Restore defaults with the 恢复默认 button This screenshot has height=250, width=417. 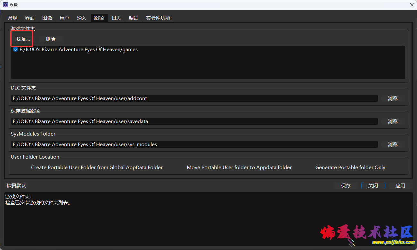pos(16,186)
